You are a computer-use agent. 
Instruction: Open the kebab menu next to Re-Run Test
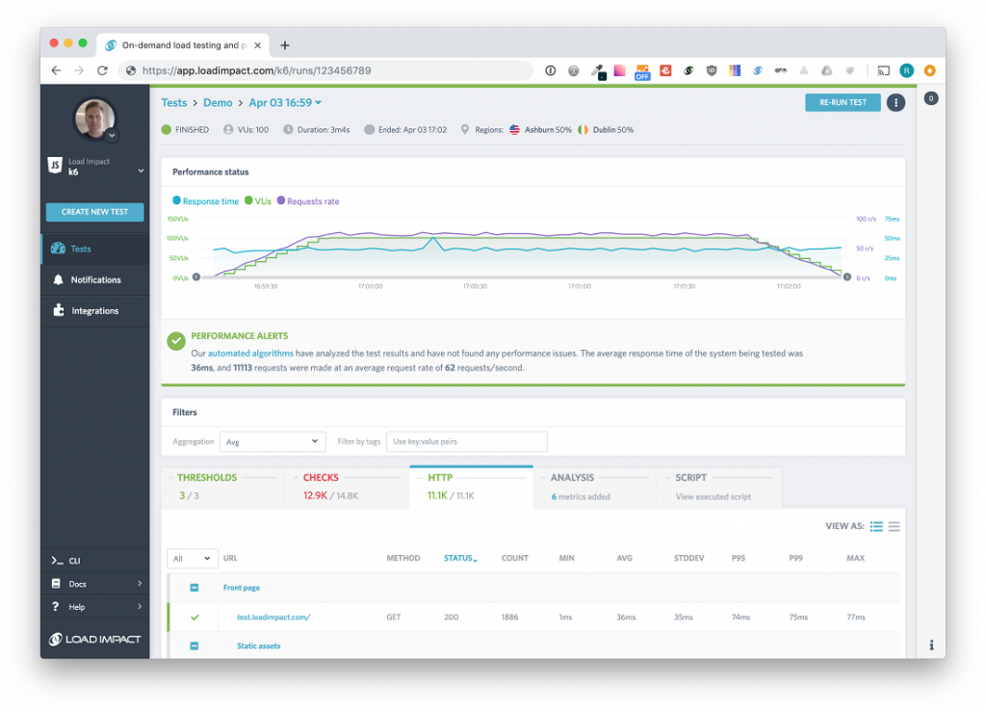895,102
